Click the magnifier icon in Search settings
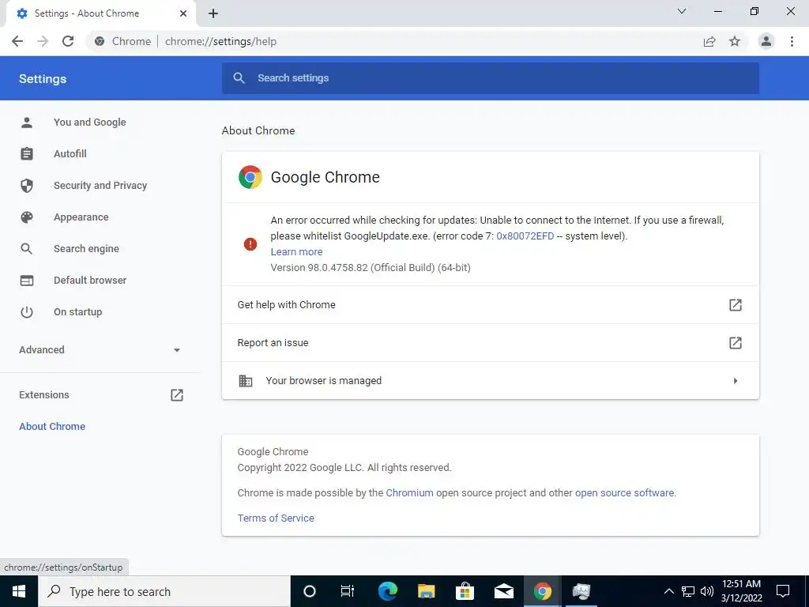This screenshot has width=809, height=607. tap(239, 78)
